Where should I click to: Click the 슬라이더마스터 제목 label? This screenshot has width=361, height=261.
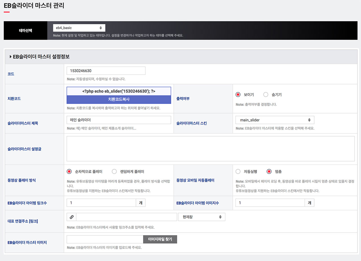pyautogui.click(x=23, y=123)
